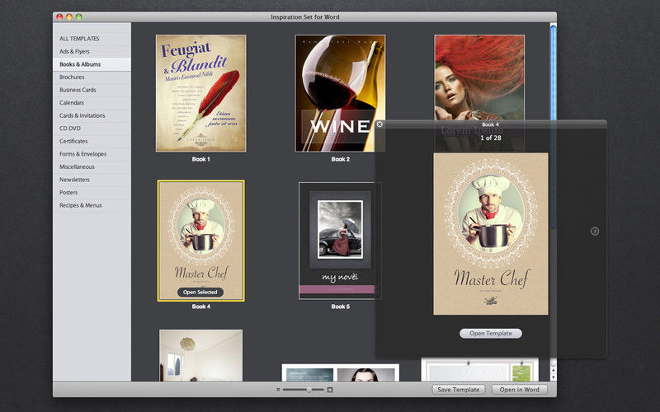The height and width of the screenshot is (412, 660).
Task: Click the scrollbar up arrow
Action: point(553,371)
